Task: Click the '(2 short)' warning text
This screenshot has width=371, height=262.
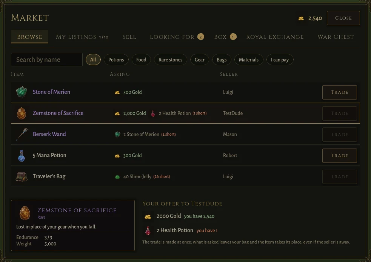Action: [x=168, y=135]
